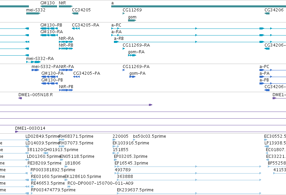286x195 pixels.
Task: Select GM130-PB protein label
Action: coord(52,80)
